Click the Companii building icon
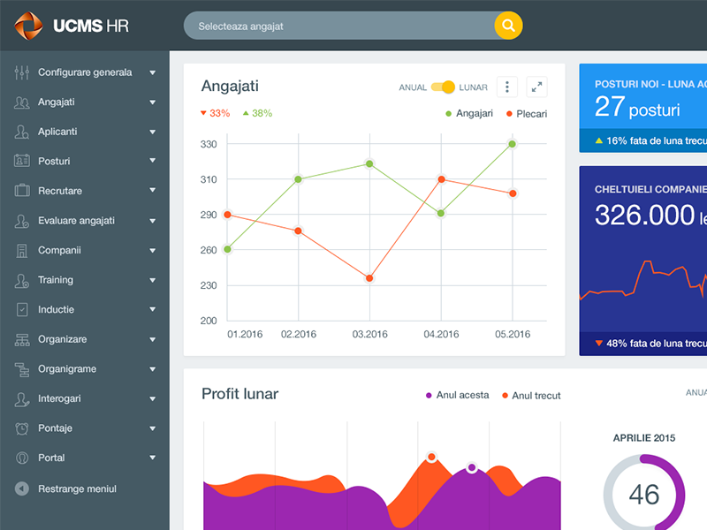Viewport: 707px width, 530px height. coord(22,250)
